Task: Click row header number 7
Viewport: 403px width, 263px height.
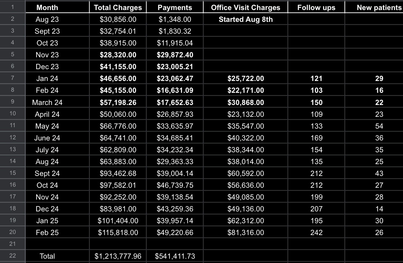Action: [x=13, y=78]
